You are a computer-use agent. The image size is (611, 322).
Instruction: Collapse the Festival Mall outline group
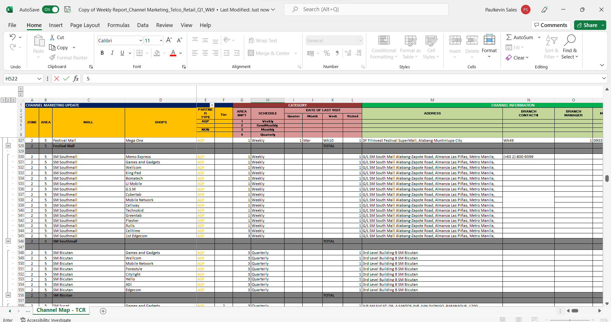pos(8,146)
